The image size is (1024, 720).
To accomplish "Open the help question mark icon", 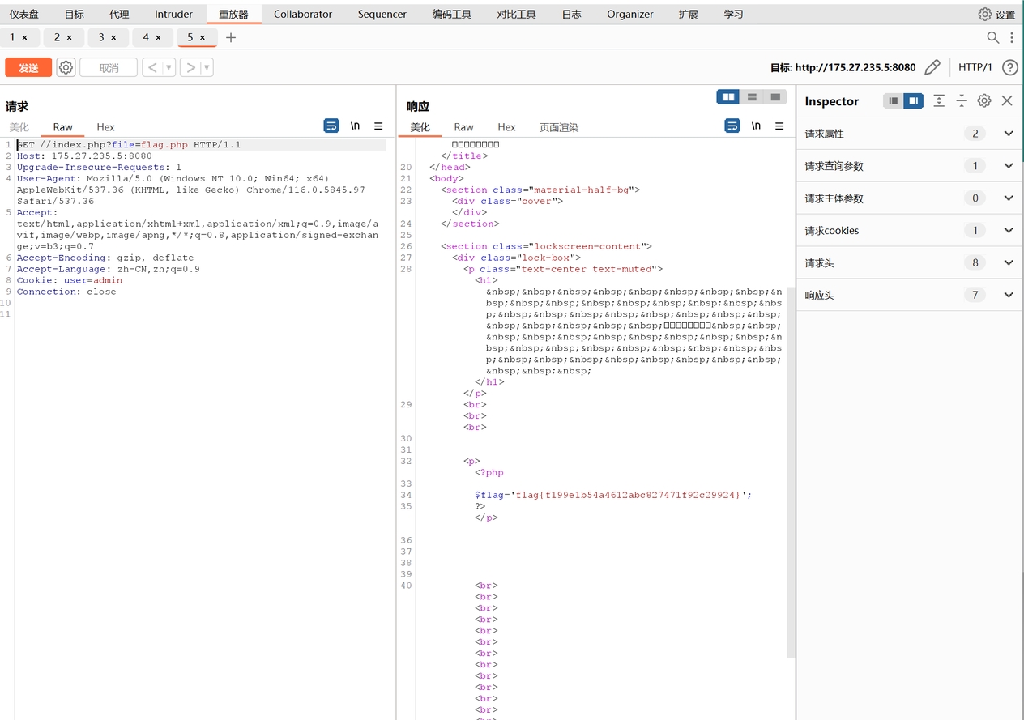I will coord(1009,67).
